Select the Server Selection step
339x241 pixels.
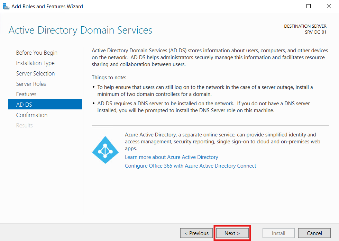[x=35, y=73]
